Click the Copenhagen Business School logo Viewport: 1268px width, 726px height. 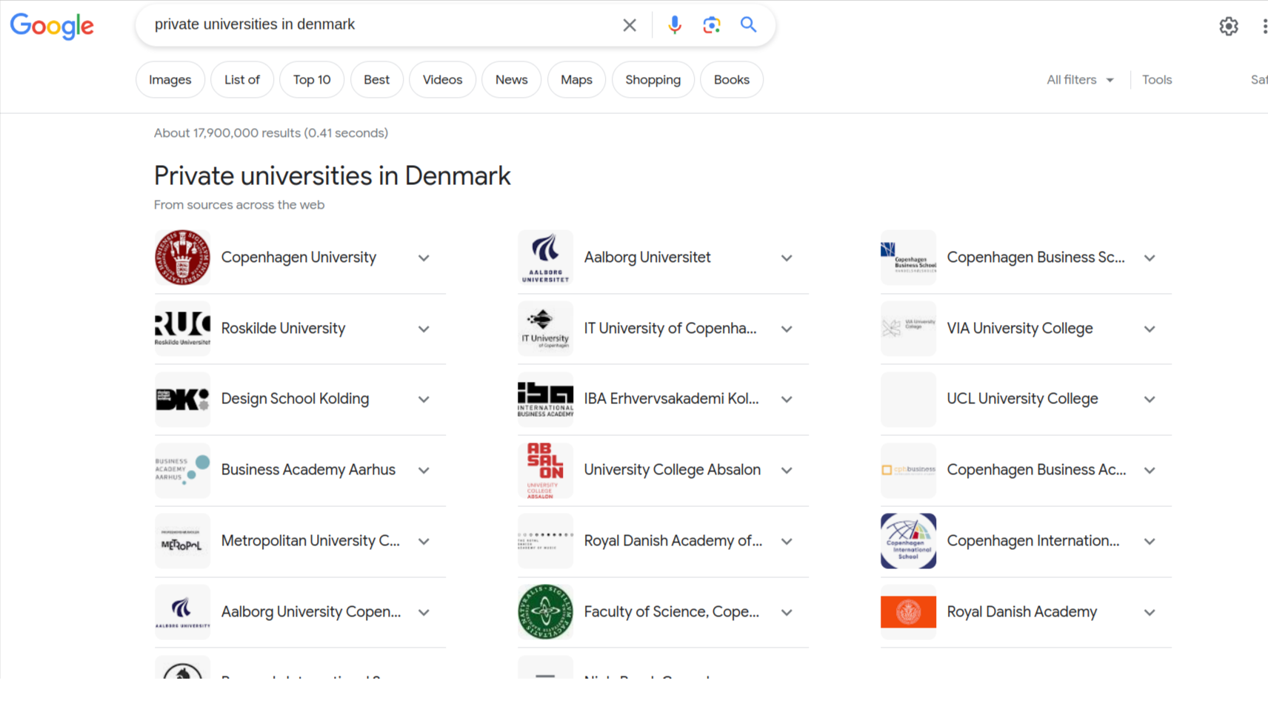pos(908,258)
